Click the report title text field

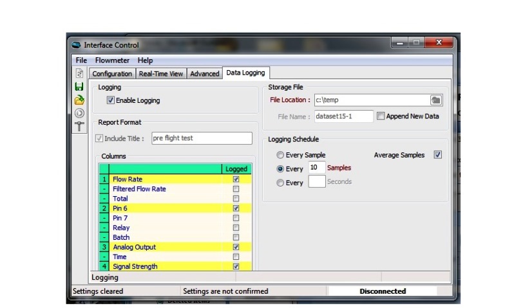[202, 138]
